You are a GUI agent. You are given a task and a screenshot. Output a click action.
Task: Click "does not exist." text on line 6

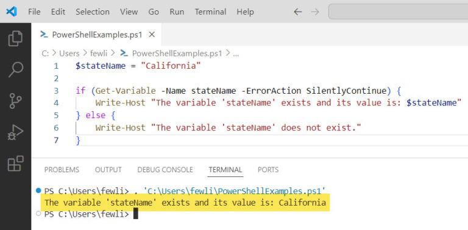click(x=319, y=128)
